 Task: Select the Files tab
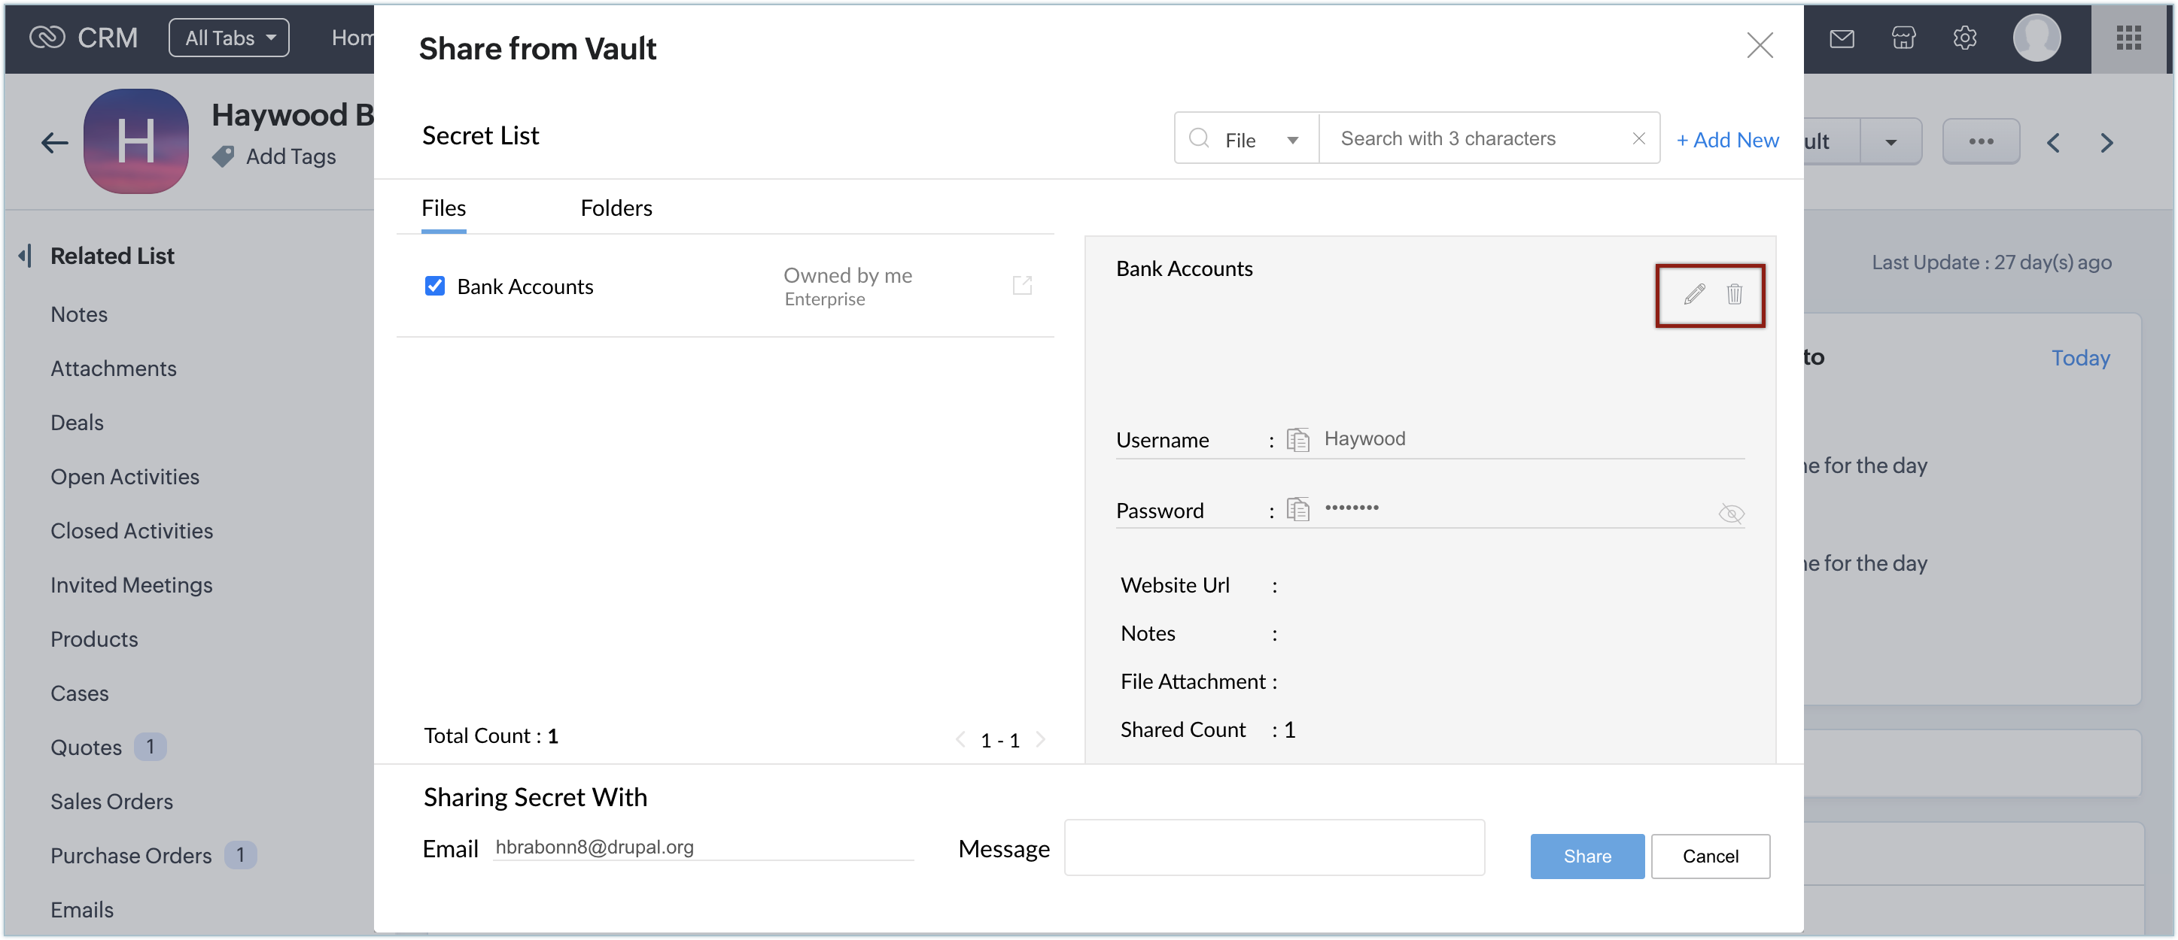(x=443, y=208)
